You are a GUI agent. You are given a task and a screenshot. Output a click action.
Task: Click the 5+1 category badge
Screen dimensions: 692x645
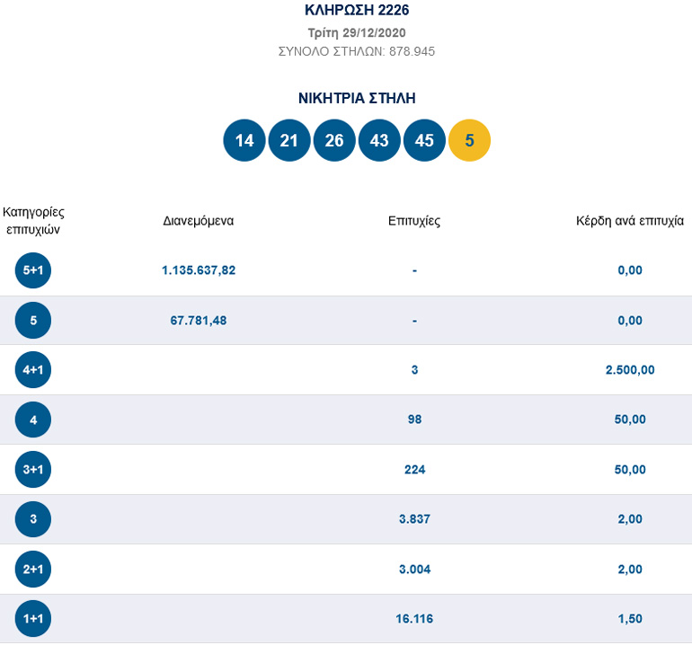coord(33,270)
